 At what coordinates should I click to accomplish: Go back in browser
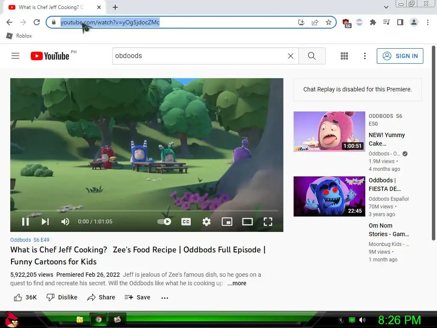pyautogui.click(x=9, y=22)
